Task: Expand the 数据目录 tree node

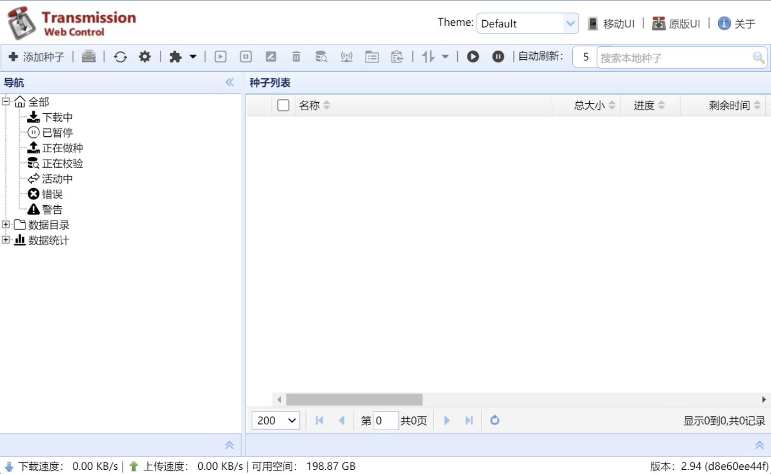Action: [6, 224]
